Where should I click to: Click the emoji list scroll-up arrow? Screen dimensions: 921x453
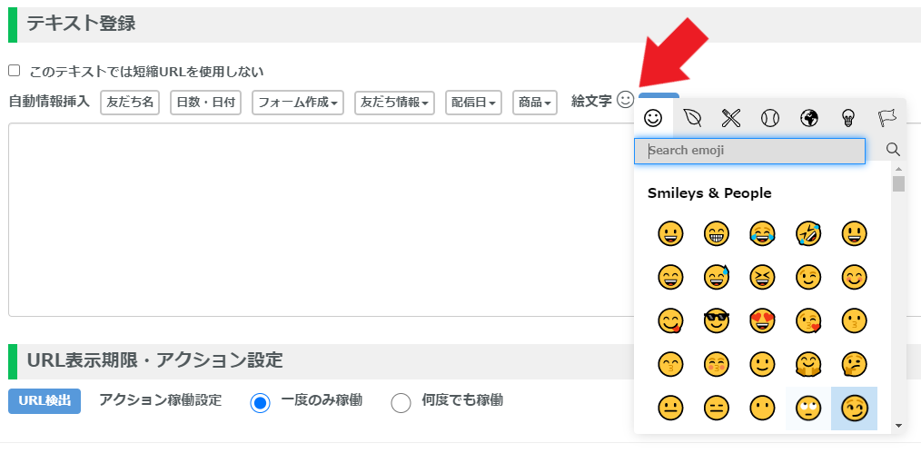pyautogui.click(x=898, y=169)
